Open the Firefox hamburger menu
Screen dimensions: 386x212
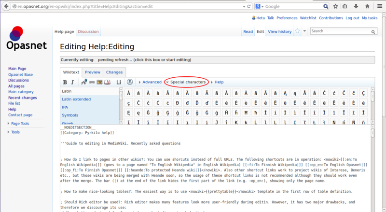tap(379, 7)
